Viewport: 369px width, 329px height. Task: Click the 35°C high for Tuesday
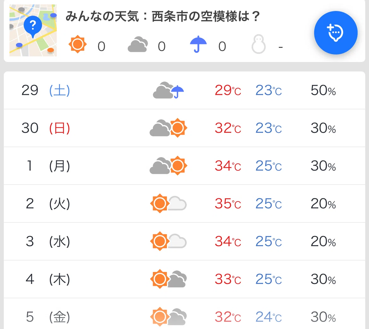pyautogui.click(x=228, y=203)
